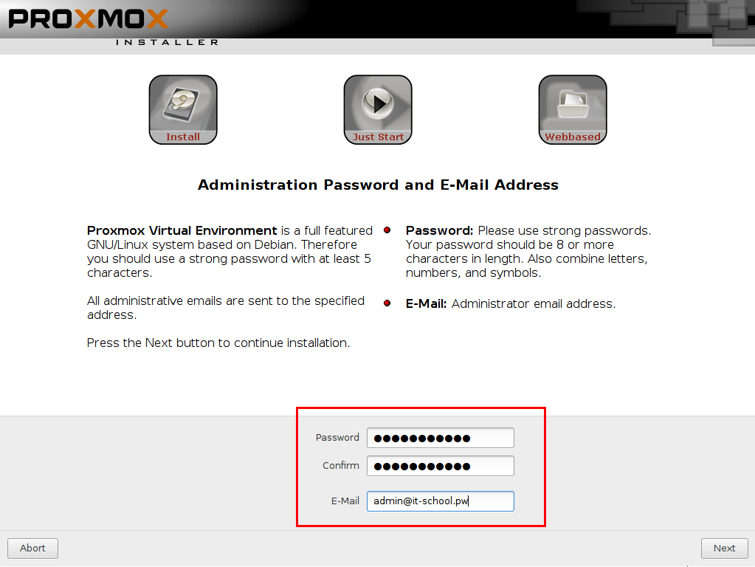Image resolution: width=755 pixels, height=567 pixels.
Task: Select the red bullet beside Password hint
Action: click(x=387, y=230)
